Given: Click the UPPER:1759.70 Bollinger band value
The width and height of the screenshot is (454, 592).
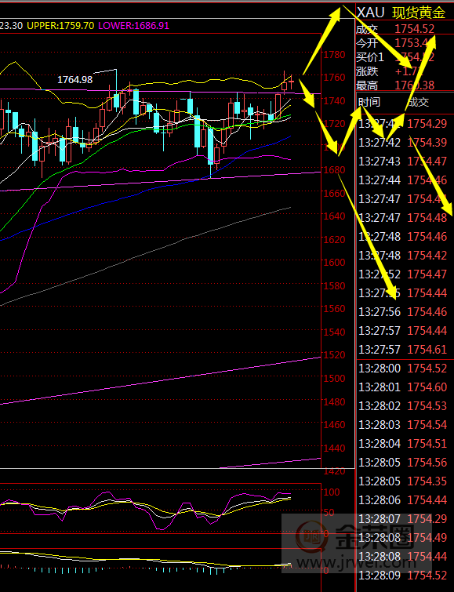Looking at the screenshot, I should 60,26.
